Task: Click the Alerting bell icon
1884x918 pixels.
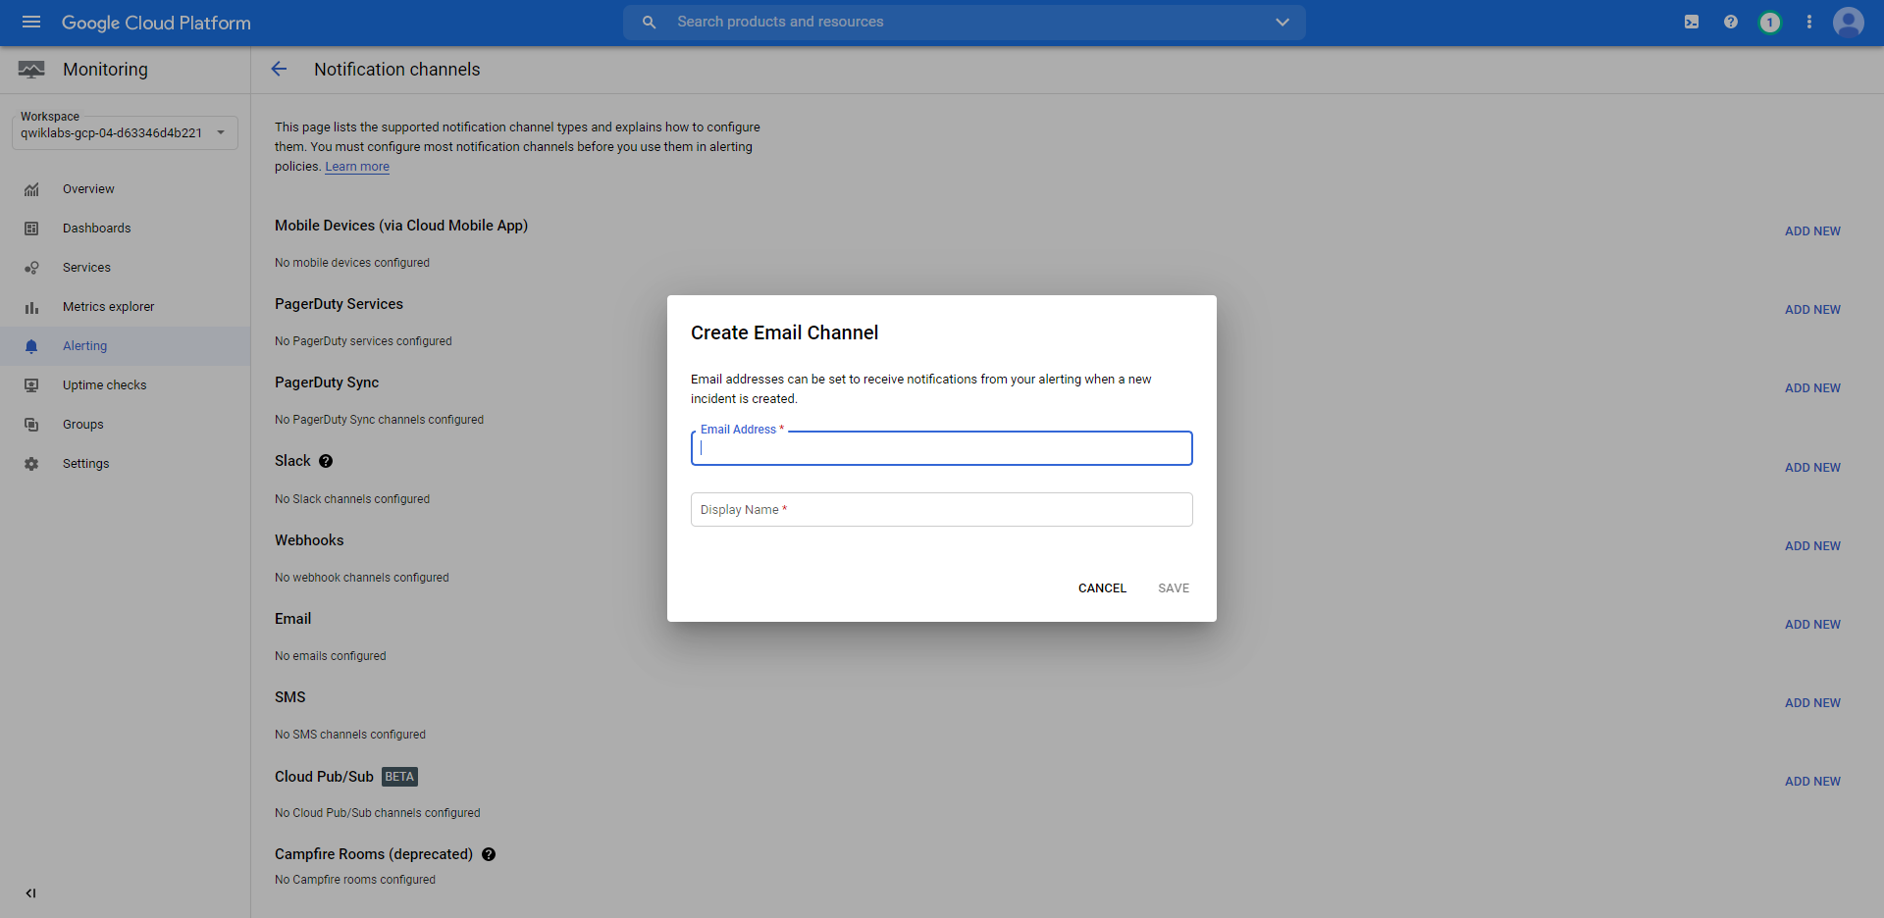Action: [x=31, y=346]
